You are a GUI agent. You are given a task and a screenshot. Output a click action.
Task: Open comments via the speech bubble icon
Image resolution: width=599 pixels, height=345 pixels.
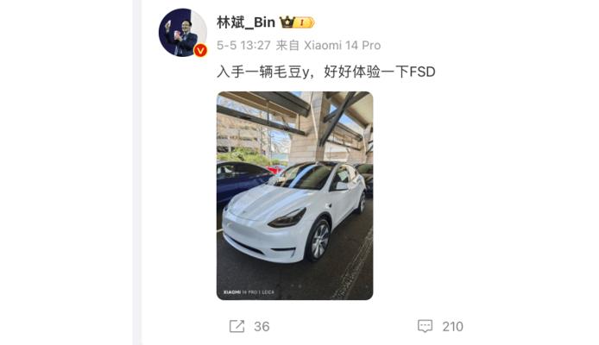tap(426, 326)
